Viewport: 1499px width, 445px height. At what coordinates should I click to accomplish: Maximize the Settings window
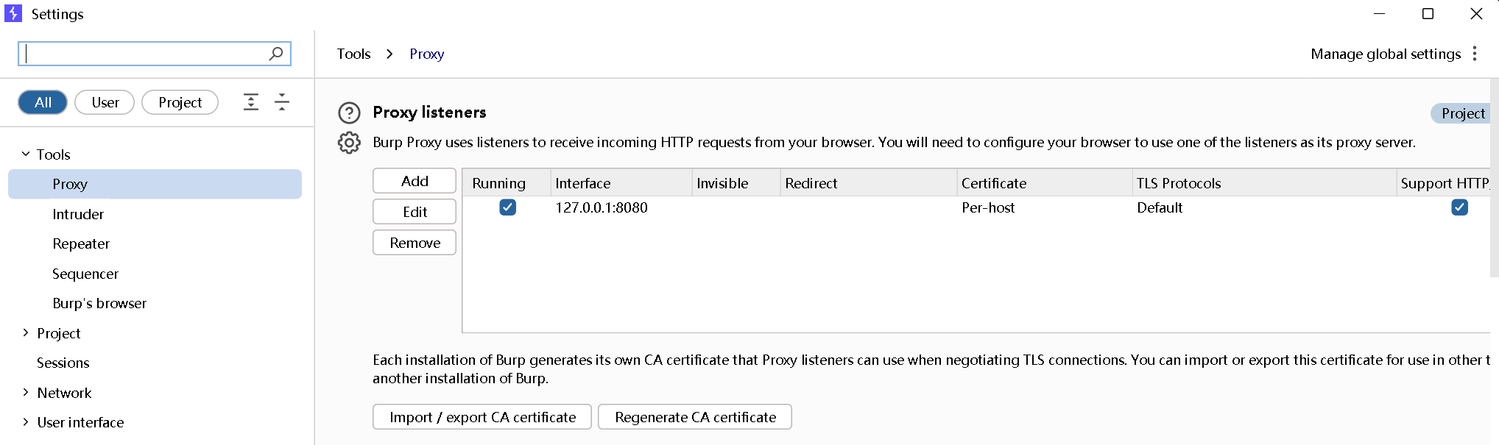click(x=1428, y=13)
